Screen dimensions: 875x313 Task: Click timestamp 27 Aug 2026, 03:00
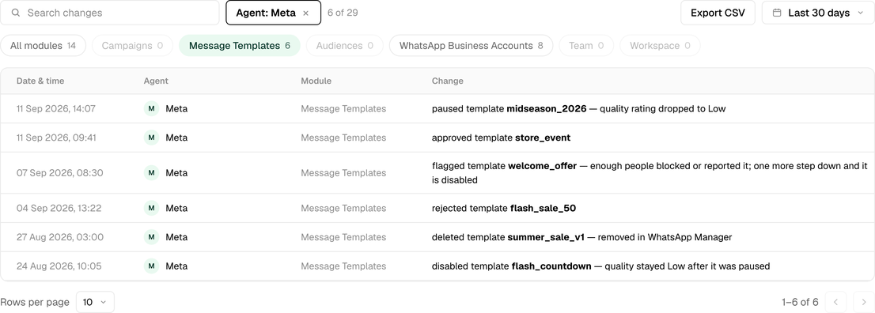[59, 237]
